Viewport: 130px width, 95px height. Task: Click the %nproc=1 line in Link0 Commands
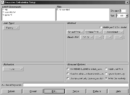[7, 15]
